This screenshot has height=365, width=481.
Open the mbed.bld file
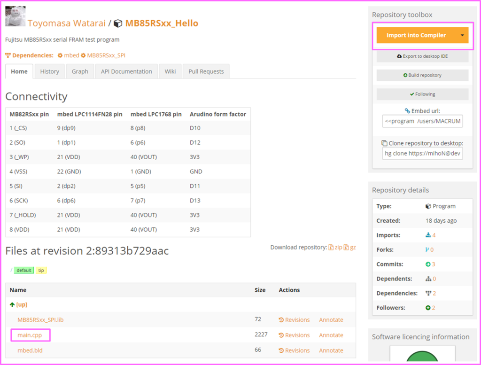pos(30,350)
